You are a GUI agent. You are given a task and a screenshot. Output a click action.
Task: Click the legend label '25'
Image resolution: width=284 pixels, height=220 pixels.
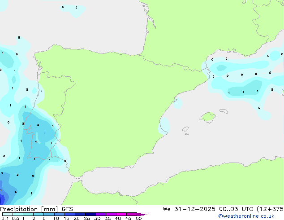[87, 218]
